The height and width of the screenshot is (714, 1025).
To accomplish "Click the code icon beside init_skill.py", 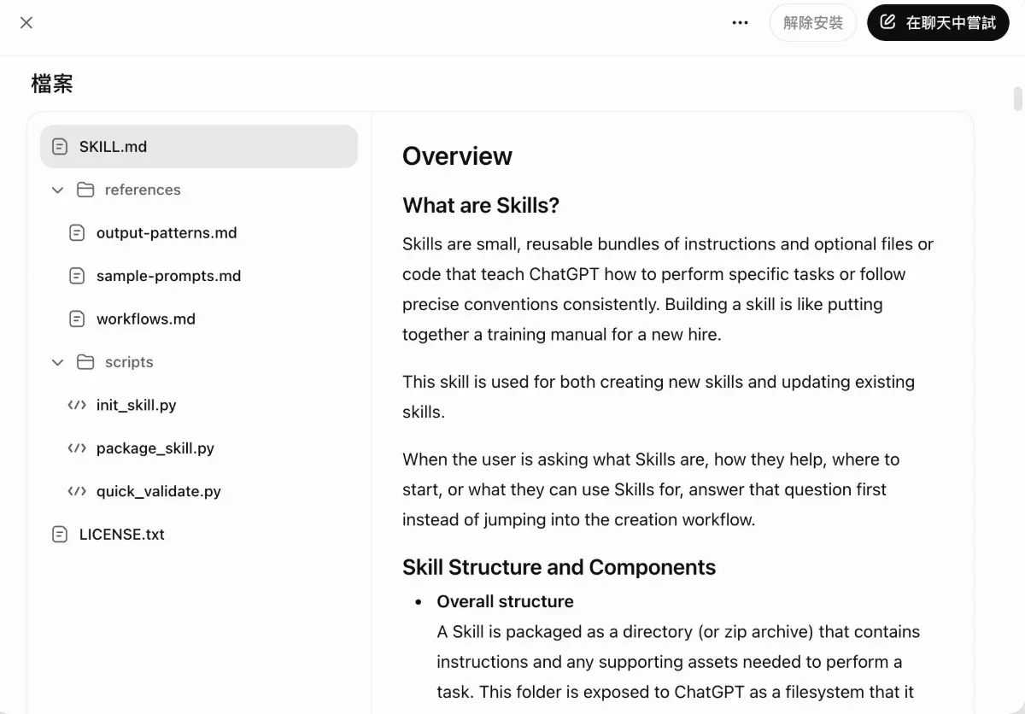I will pyautogui.click(x=77, y=405).
